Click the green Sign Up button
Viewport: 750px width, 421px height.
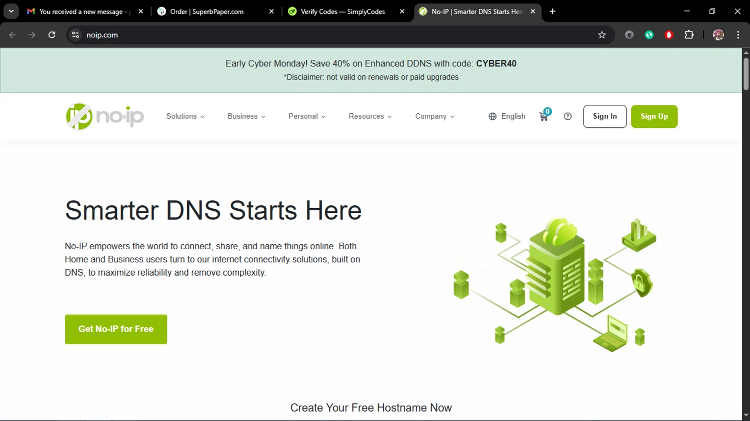coord(654,116)
